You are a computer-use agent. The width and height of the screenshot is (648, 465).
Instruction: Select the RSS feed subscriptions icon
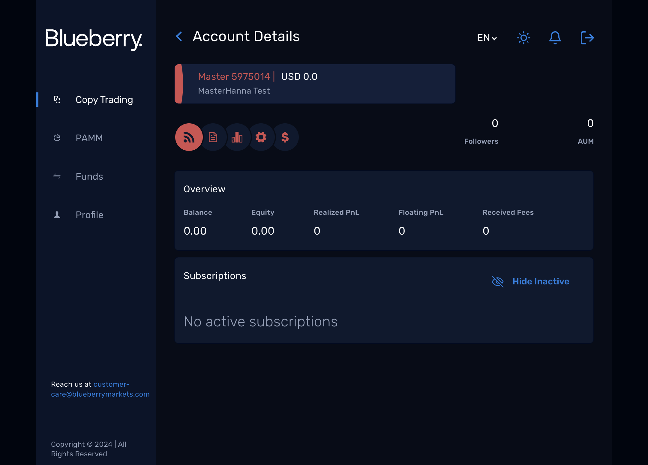pos(189,137)
